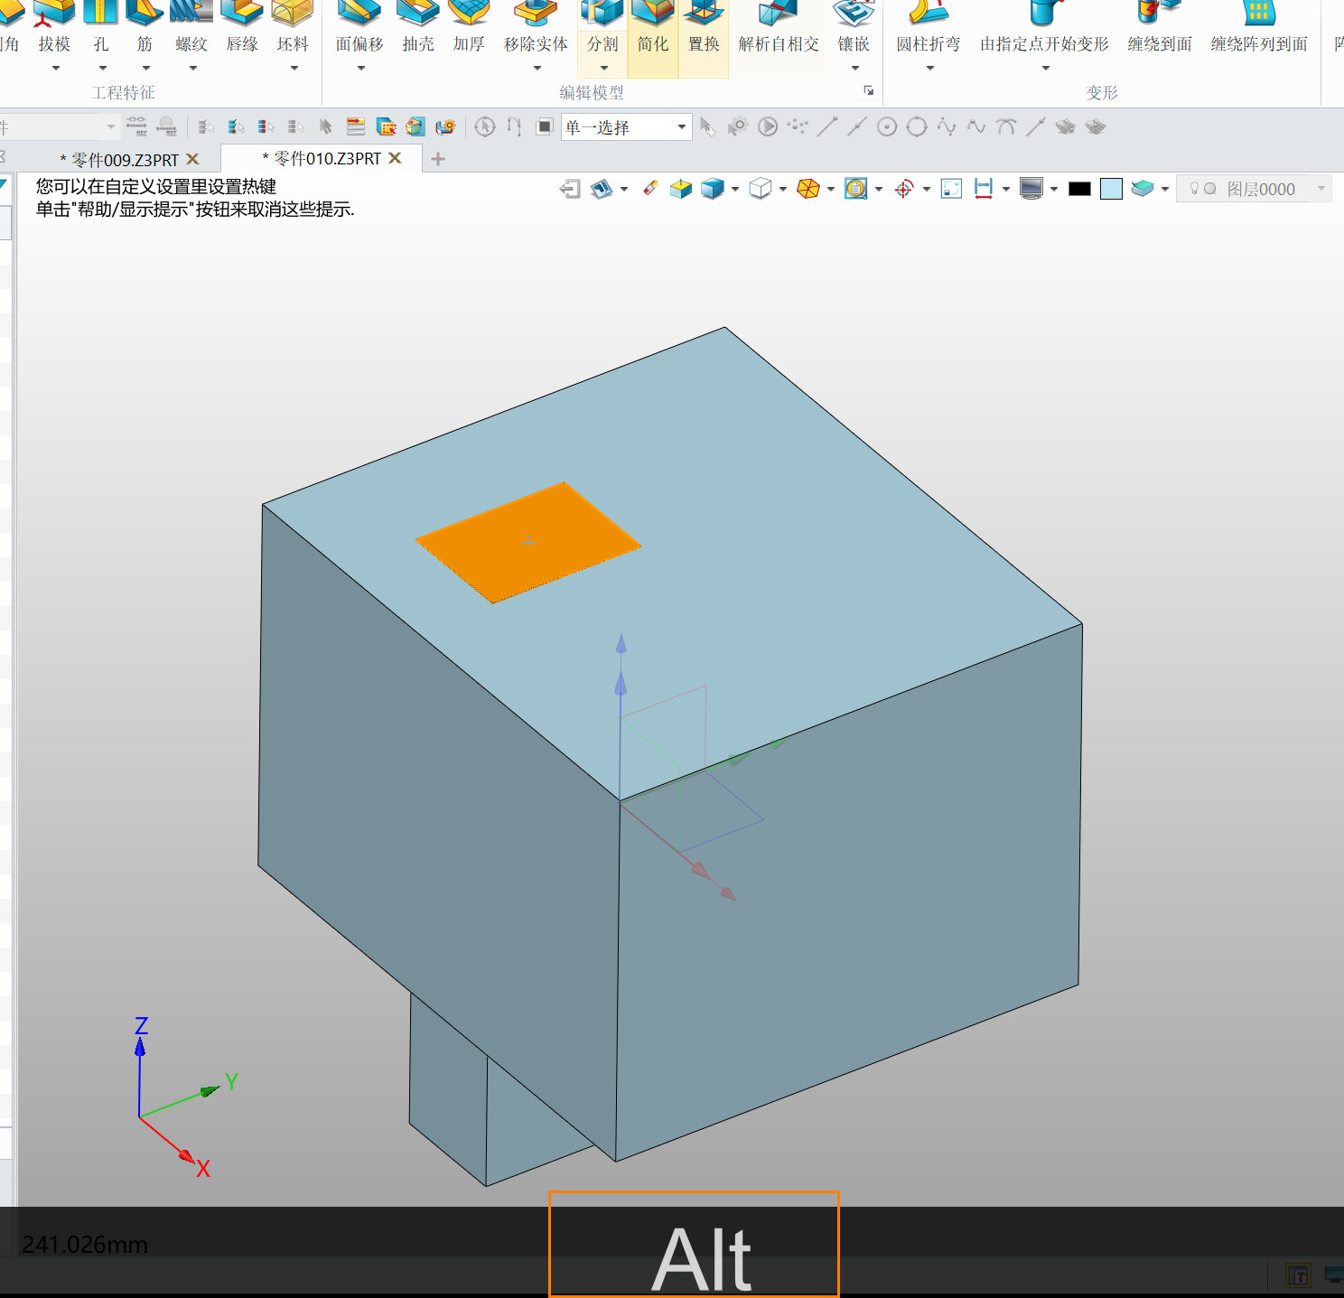Pick the light blue color swatch
The image size is (1344, 1298).
[x=1112, y=189]
